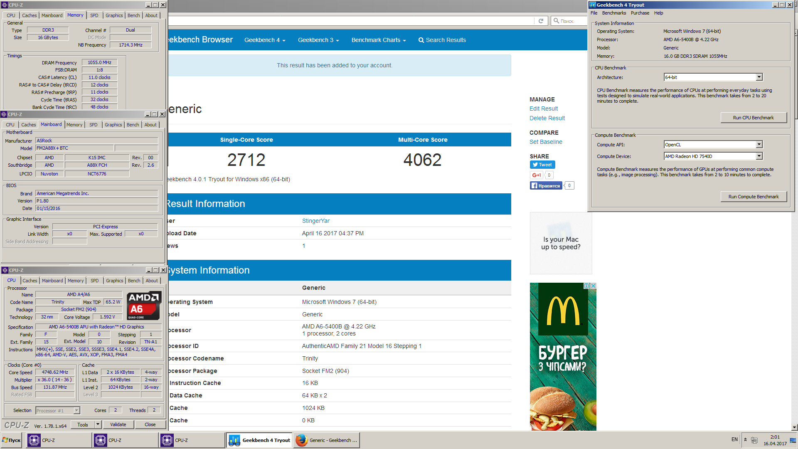Image resolution: width=798 pixels, height=449 pixels.
Task: Click the CPU-Z icon in the Memory window title bar
Action: tap(5, 5)
